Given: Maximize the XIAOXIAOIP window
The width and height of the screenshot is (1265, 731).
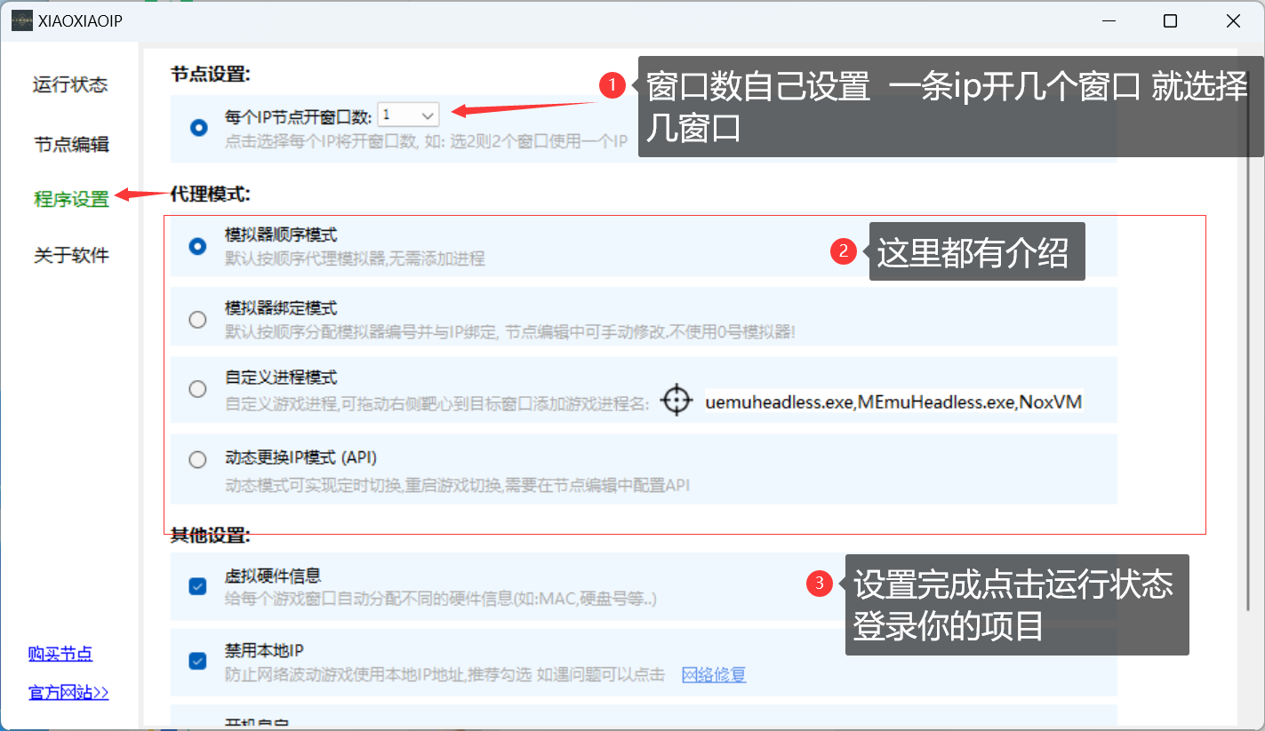Looking at the screenshot, I should coord(1170,21).
